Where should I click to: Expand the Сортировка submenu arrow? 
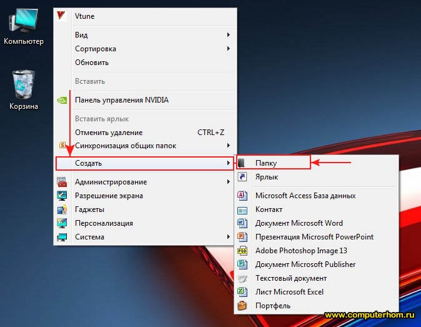click(x=228, y=48)
